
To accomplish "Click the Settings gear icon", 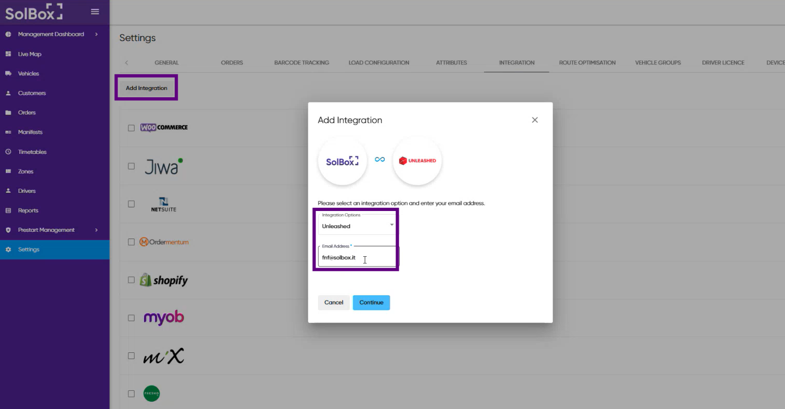I will (8, 249).
